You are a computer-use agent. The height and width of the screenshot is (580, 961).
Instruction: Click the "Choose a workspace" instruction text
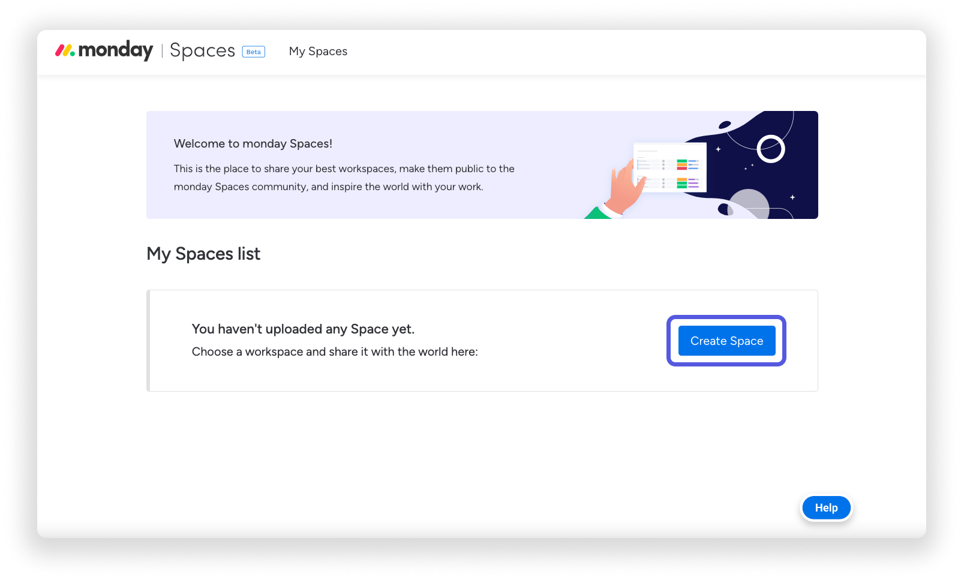coord(335,352)
